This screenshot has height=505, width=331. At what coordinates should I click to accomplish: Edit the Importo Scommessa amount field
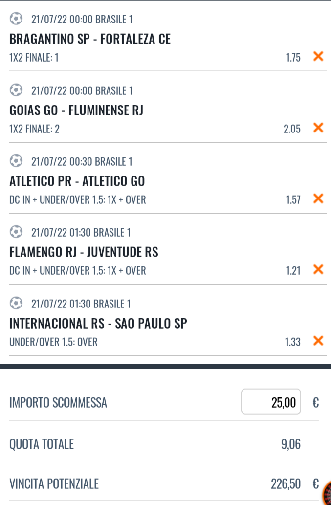coord(271,402)
